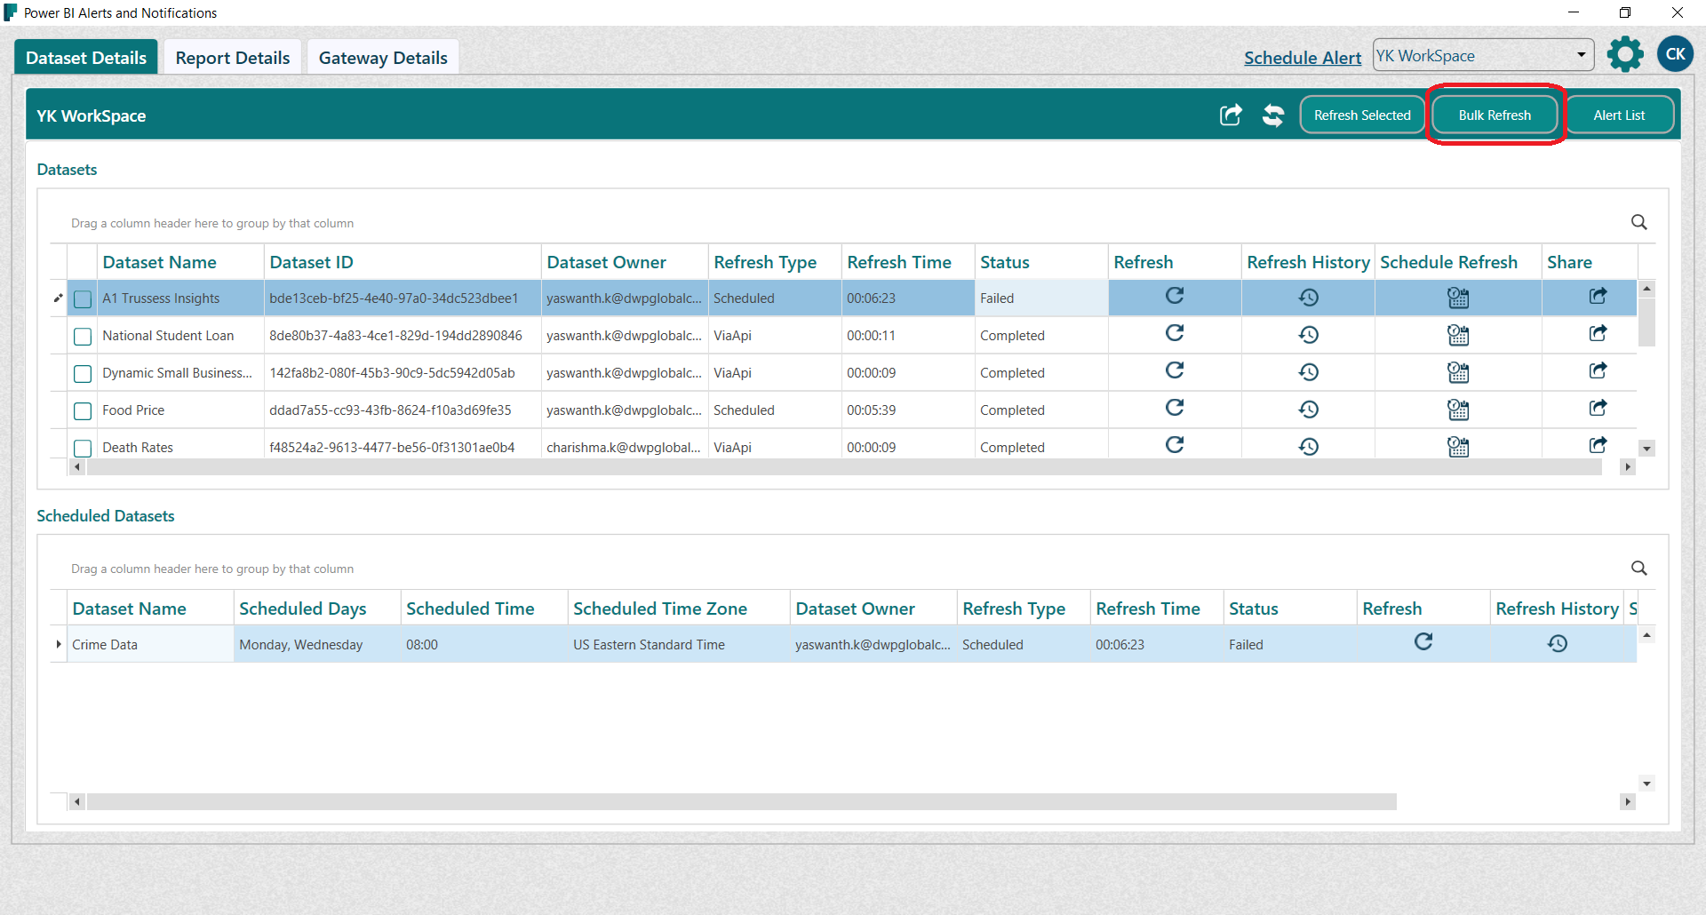Click the Scheduled Datasets horizontal scrollbar right arrow
This screenshot has width=1706, height=915.
tap(1628, 802)
